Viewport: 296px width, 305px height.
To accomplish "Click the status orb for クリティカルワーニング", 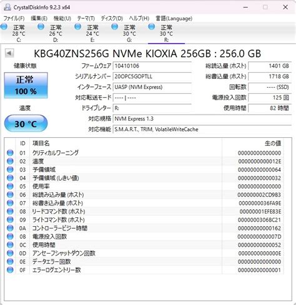I will tap(10, 153).
